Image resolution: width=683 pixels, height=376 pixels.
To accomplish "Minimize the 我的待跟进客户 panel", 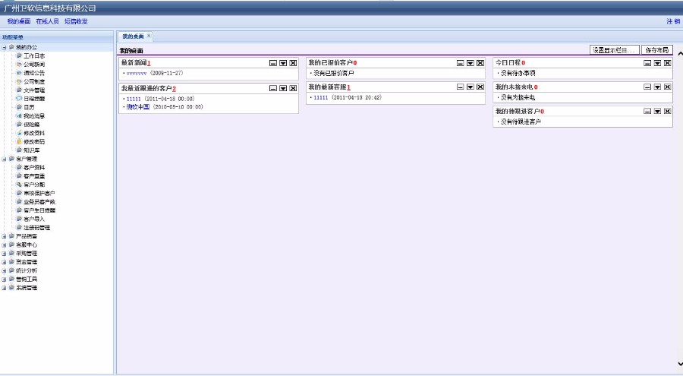I will click(648, 112).
